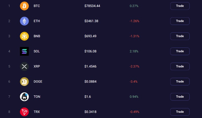
Task: Click the Solana logo icon
Action: 24,51
